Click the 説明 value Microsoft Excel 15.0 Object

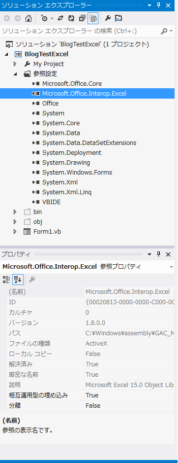tap(130, 385)
